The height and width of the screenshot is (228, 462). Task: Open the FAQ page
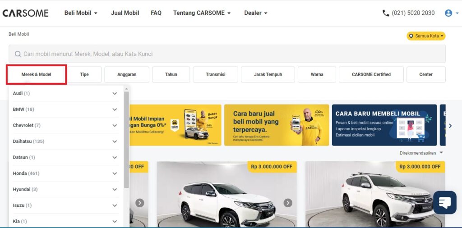tap(156, 13)
